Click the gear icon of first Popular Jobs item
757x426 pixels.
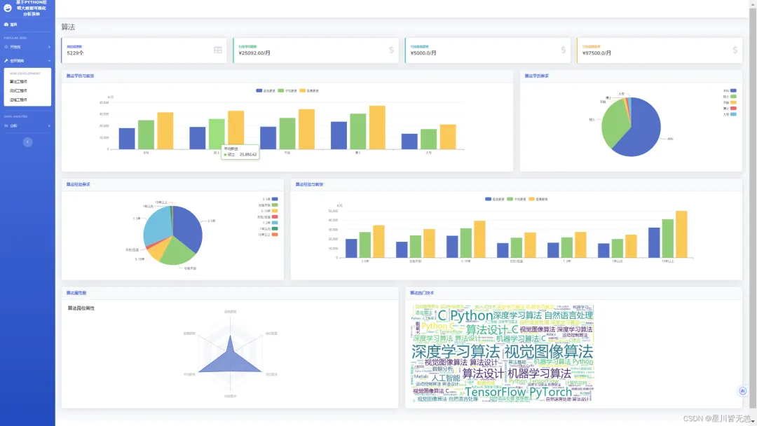pyautogui.click(x=6, y=47)
